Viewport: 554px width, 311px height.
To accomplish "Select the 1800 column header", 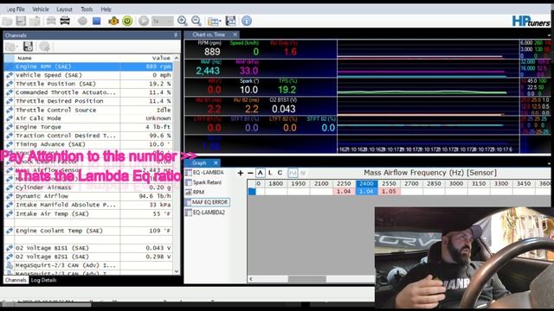I will pos(275,184).
